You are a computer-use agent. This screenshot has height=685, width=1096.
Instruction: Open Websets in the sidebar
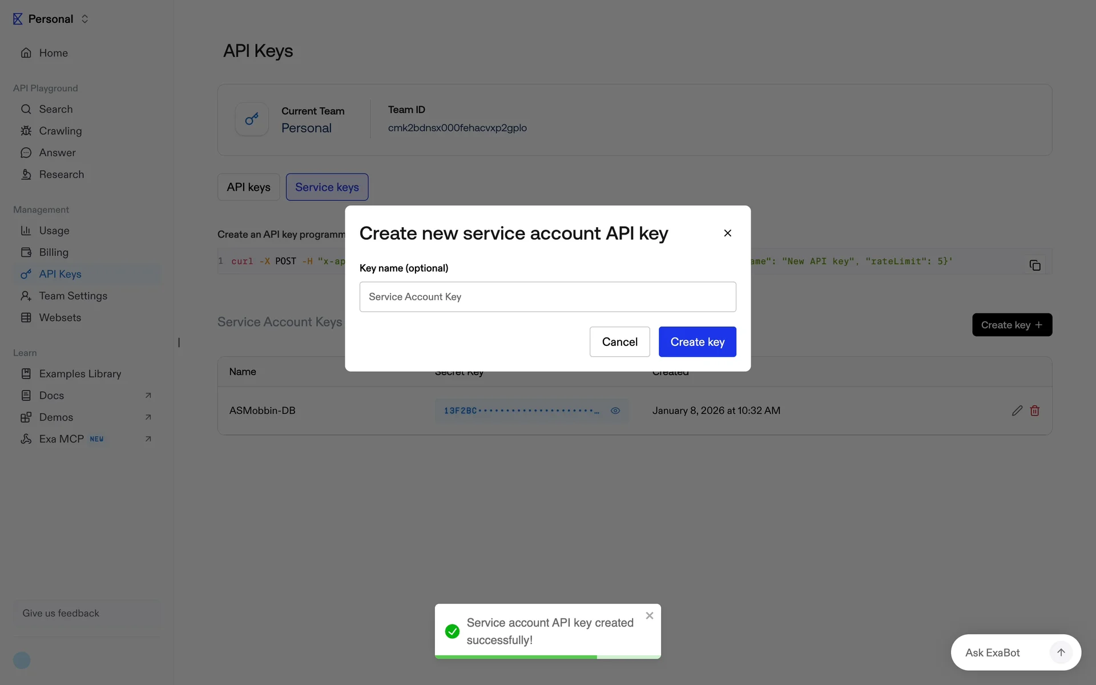pos(60,317)
